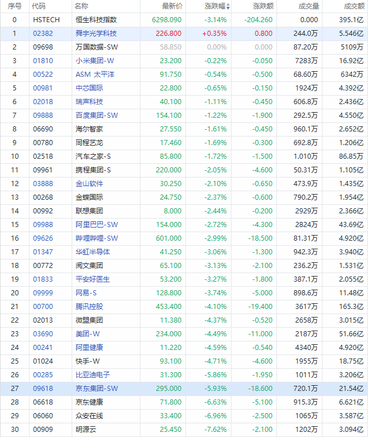Screen dimensions: 368x437
Task: Open stock code link 00700
Action: (x=43, y=307)
